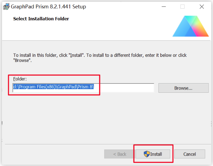Image resolution: width=213 pixels, height=166 pixels.
Task: Click the window title "GraphPad Prism 8.2.1.441 Setup"
Action: click(48, 7)
